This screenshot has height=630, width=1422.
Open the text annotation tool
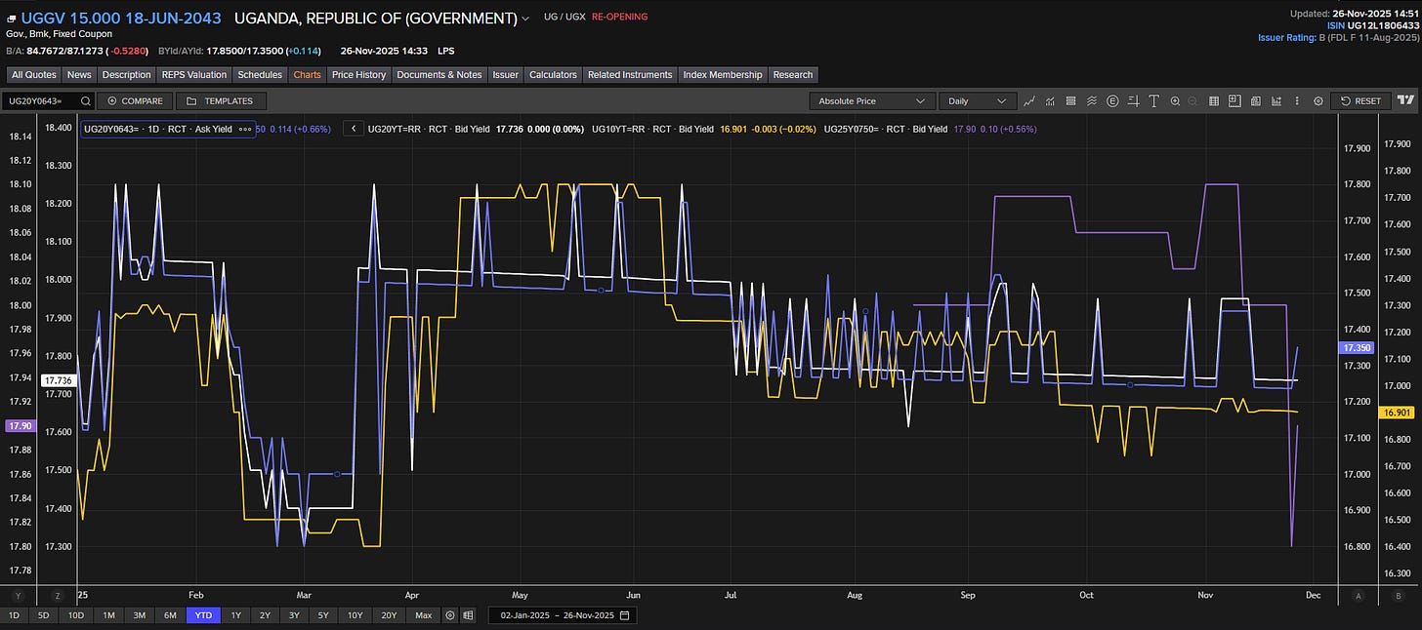pos(1153,100)
